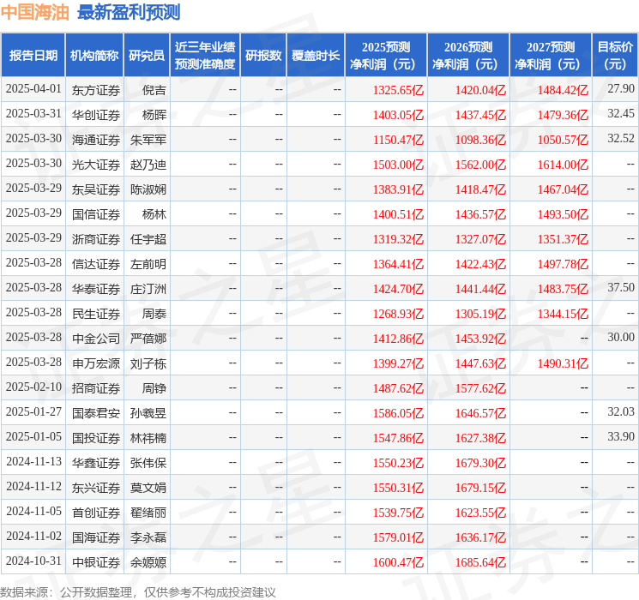639x600 pixels.
Task: Click the 国投证券 cell
Action: coord(96,438)
